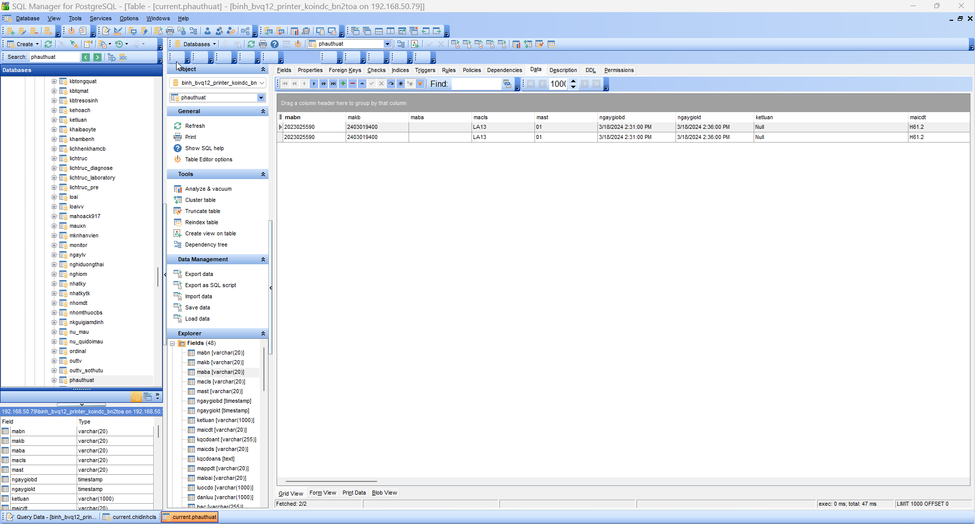Viewport: 975px width, 524px height.
Task: Click the green plus Insert record button
Action: click(343, 84)
